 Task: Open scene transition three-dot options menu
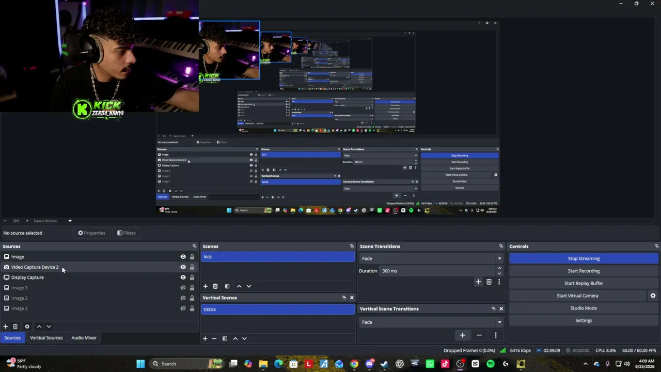(499, 282)
